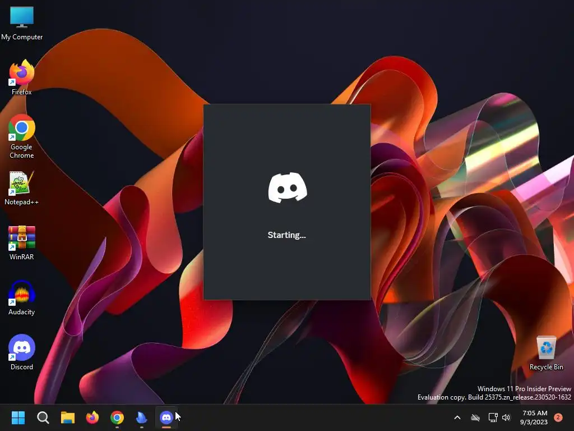574x431 pixels.
Task: Select the Discord desktop shortcut
Action: (22, 352)
